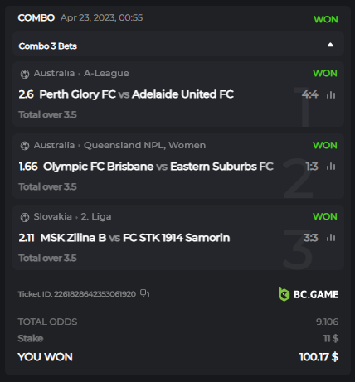Collapse the Combo 3 Bets section
Screen dimensions: 355x382
click(330, 45)
